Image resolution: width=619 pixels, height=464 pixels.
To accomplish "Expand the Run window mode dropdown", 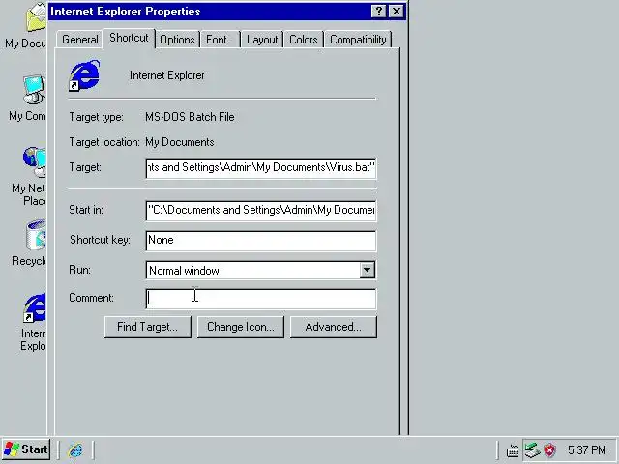I will pyautogui.click(x=368, y=271).
